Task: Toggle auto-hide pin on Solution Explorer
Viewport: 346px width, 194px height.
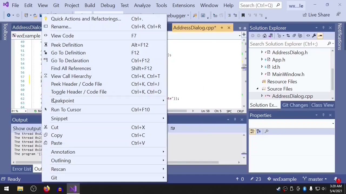Action: point(323,28)
